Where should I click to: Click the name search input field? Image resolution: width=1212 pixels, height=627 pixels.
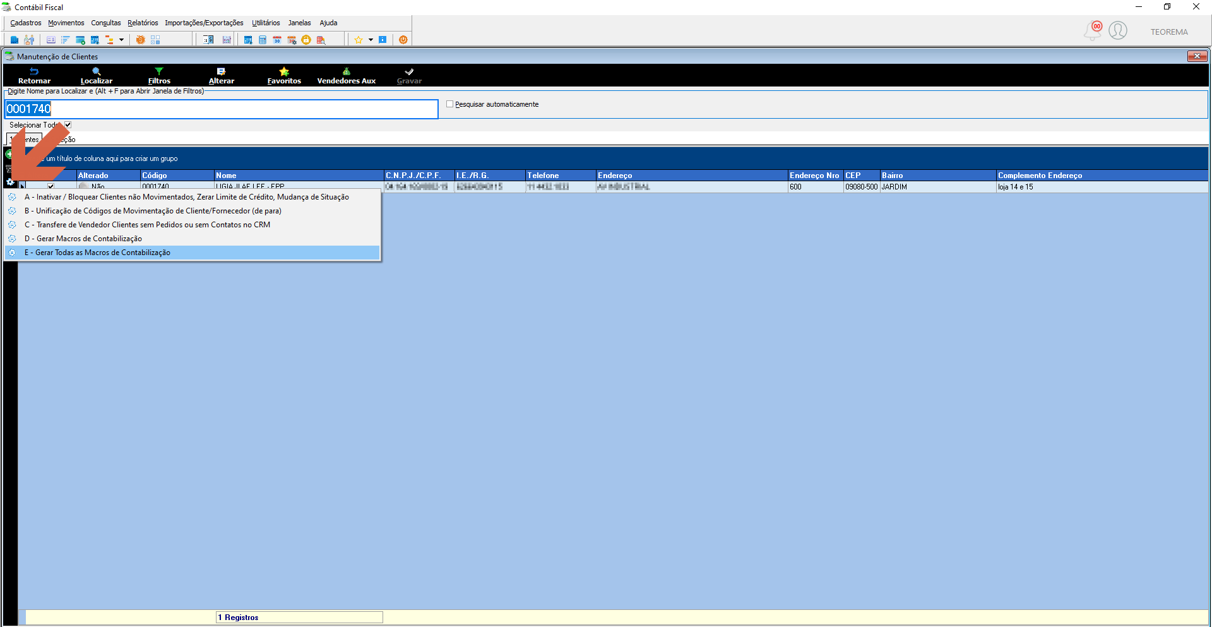point(222,109)
